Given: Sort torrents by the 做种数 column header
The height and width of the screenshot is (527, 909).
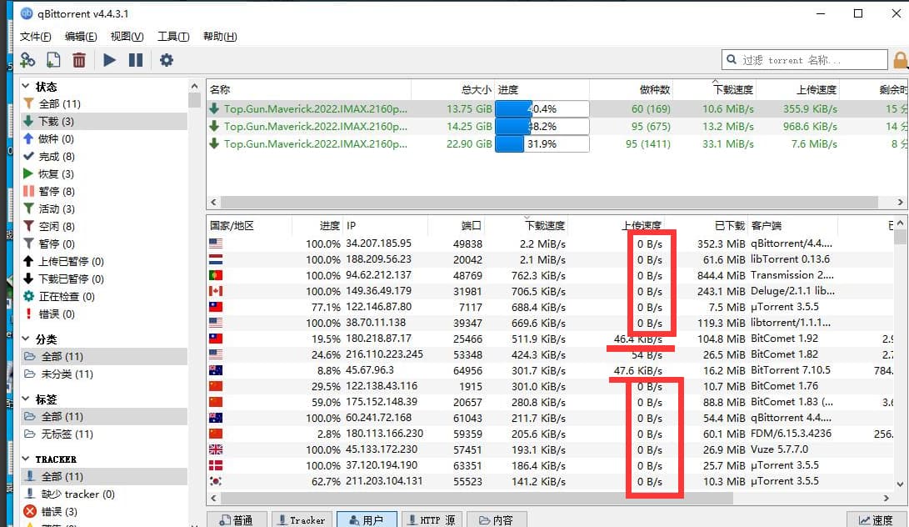Looking at the screenshot, I should coord(631,89).
